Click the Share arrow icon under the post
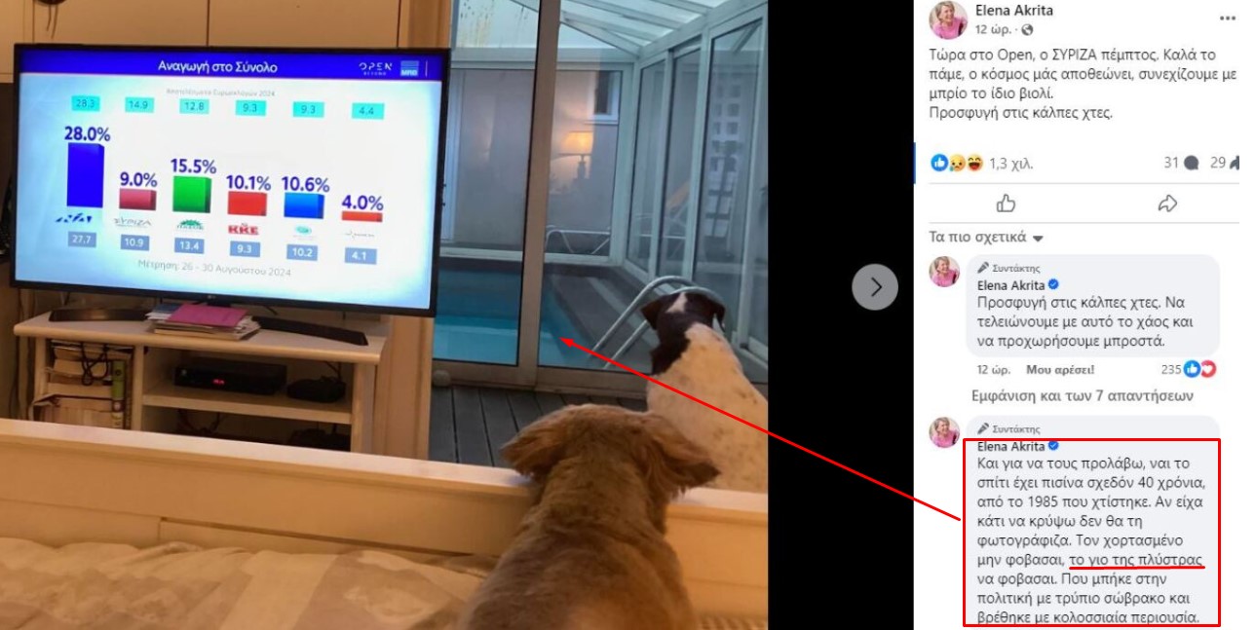Viewport: 1255px width, 630px height. [x=1167, y=204]
